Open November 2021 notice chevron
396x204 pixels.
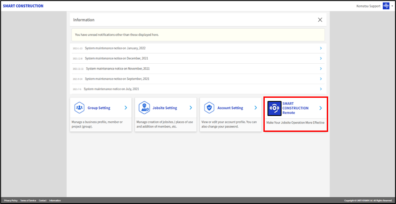(321, 69)
